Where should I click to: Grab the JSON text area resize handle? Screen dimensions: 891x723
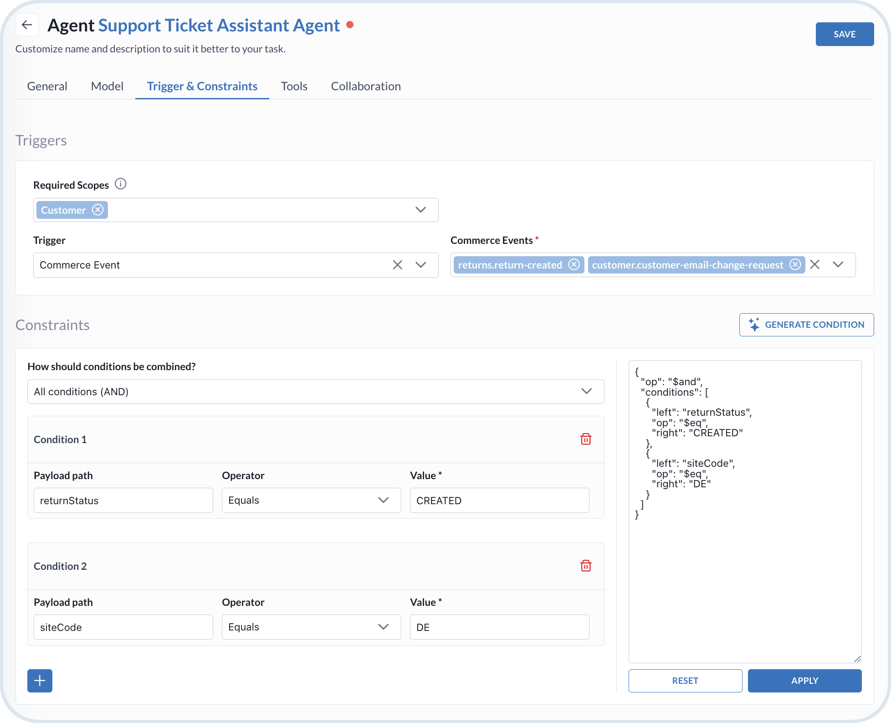857,659
